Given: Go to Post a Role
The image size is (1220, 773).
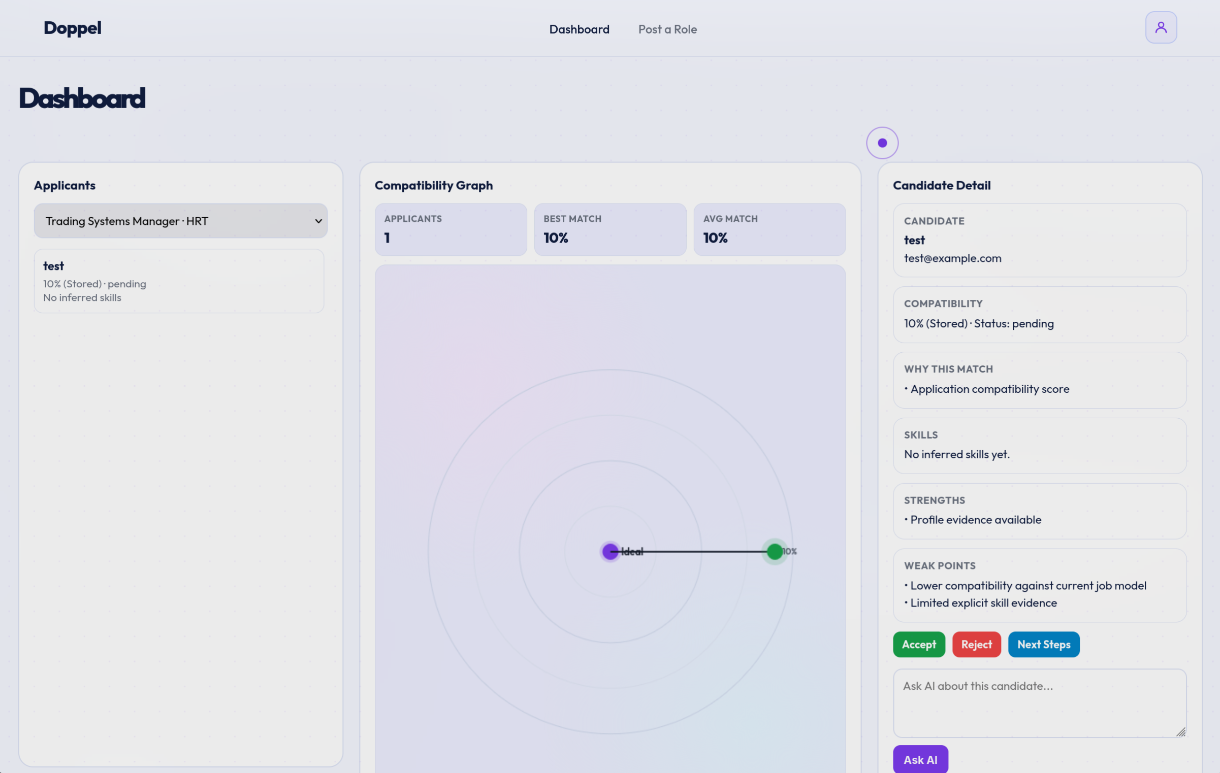Looking at the screenshot, I should [667, 29].
